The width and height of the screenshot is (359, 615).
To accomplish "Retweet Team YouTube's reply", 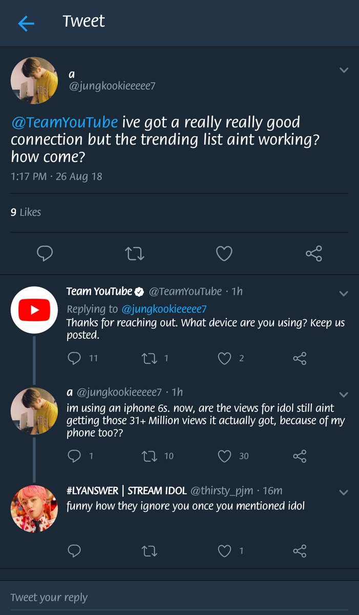I will tap(149, 358).
